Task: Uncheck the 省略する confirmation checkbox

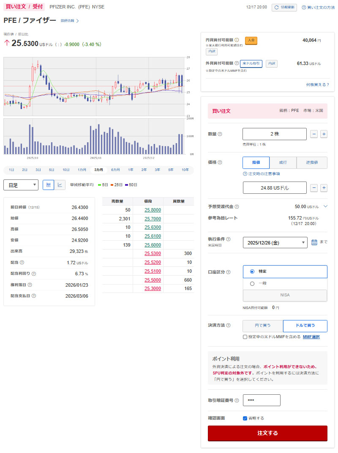Action: tap(245, 418)
